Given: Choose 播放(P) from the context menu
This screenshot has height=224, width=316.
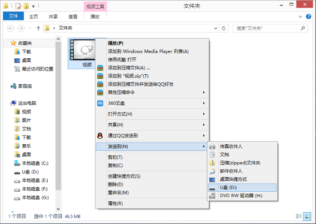Looking at the screenshot, I should 152,43.
